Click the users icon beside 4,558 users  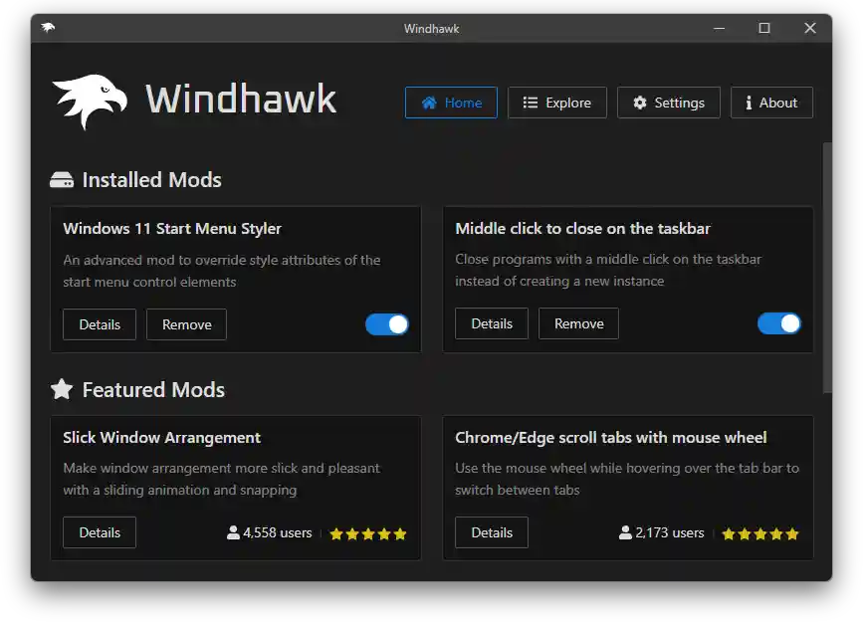pos(231,532)
